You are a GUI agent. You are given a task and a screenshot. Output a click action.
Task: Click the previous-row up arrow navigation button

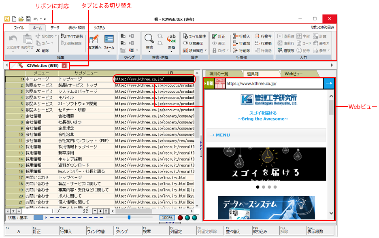[x=19, y=211]
